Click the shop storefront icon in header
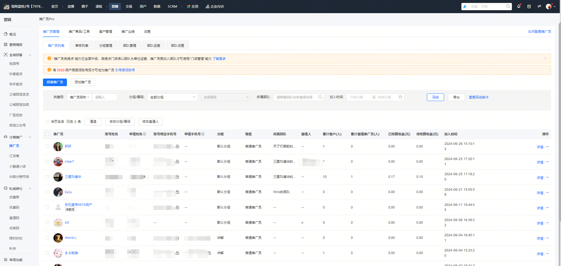Screen dimensions: 561x266 coord(529,6)
